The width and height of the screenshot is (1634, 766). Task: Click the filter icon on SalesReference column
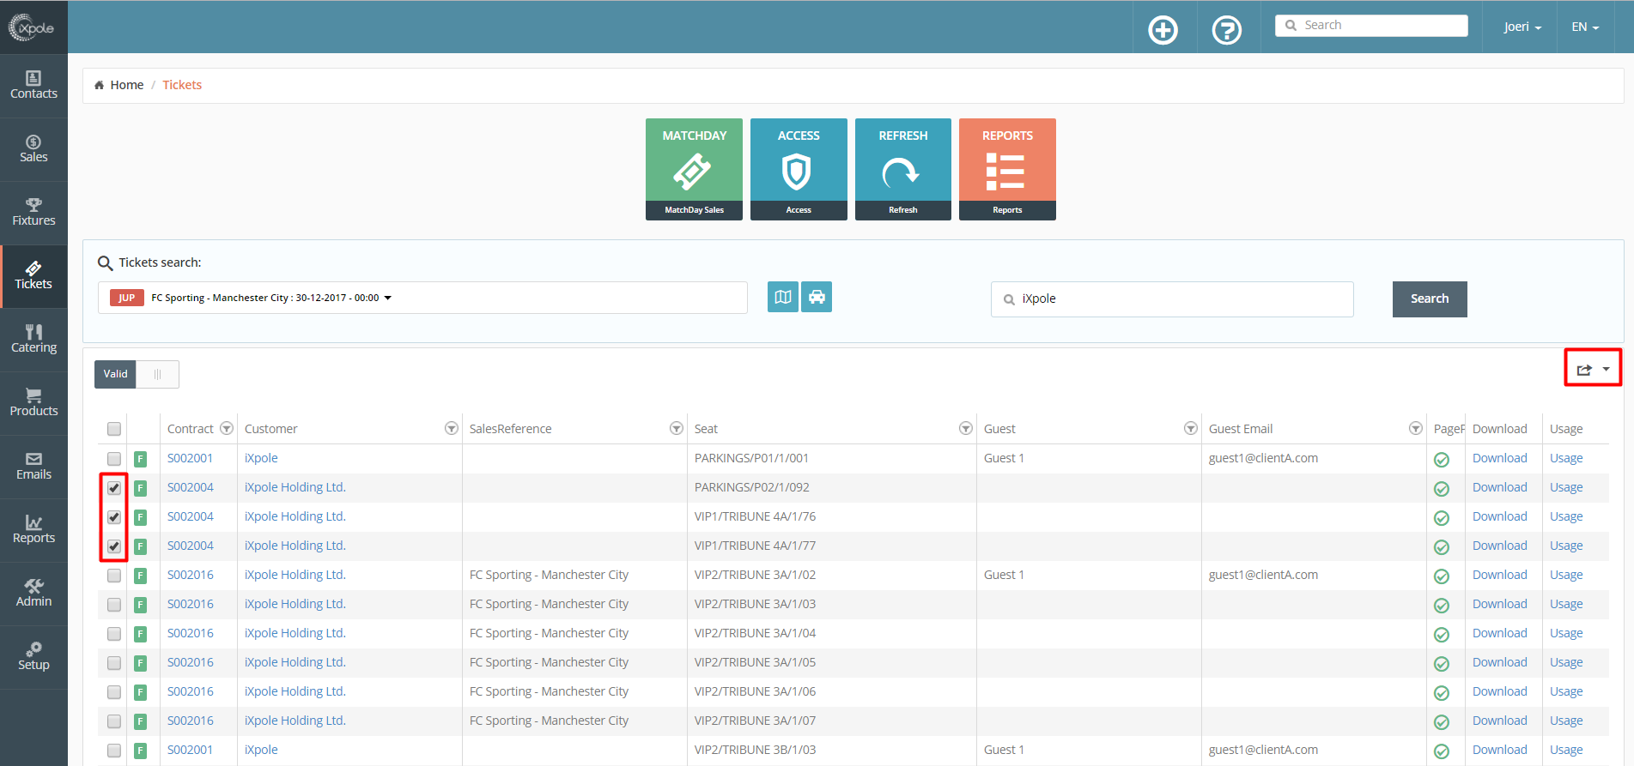pyautogui.click(x=677, y=428)
